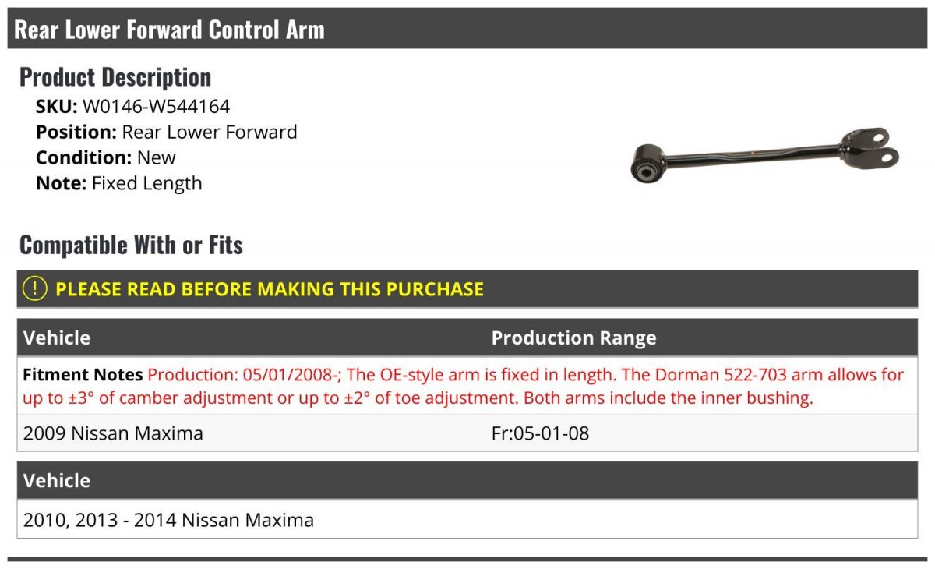The image size is (935, 569).
Task: Click the 'Production Range' column header
Action: (573, 338)
